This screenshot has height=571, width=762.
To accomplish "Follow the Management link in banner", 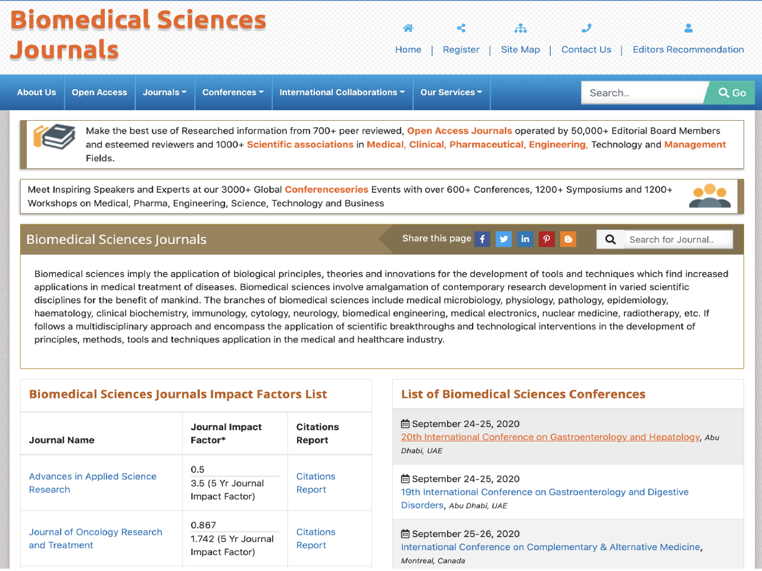I will click(x=695, y=145).
